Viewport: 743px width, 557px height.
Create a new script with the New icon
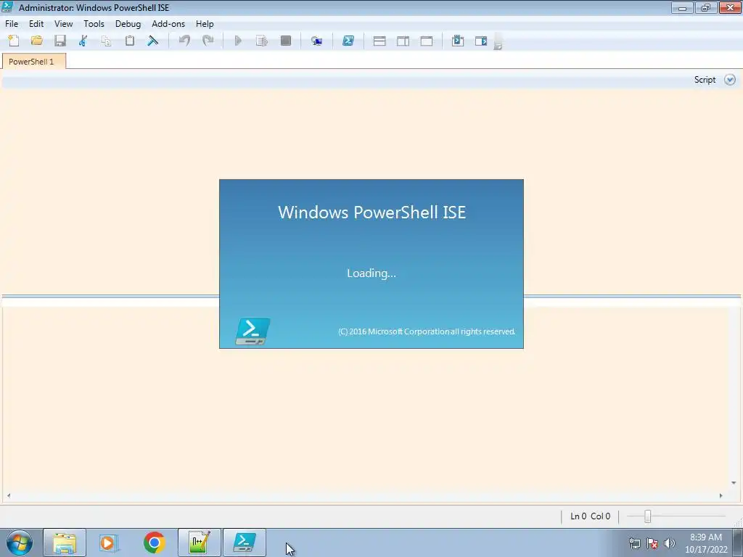(x=14, y=41)
